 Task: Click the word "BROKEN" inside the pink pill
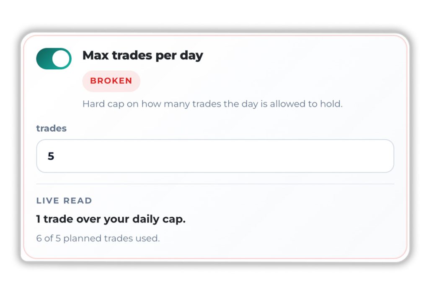pos(111,81)
